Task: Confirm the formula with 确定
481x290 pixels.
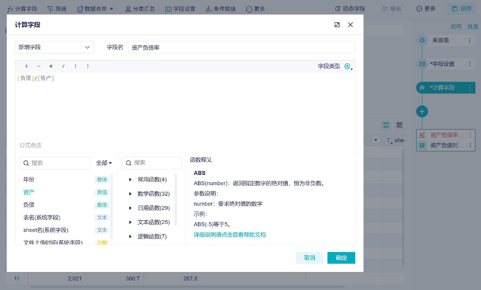Action: point(341,258)
